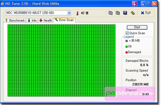161x105 pixels.
Task: Select the Error Scan tab
Action: (64, 20)
